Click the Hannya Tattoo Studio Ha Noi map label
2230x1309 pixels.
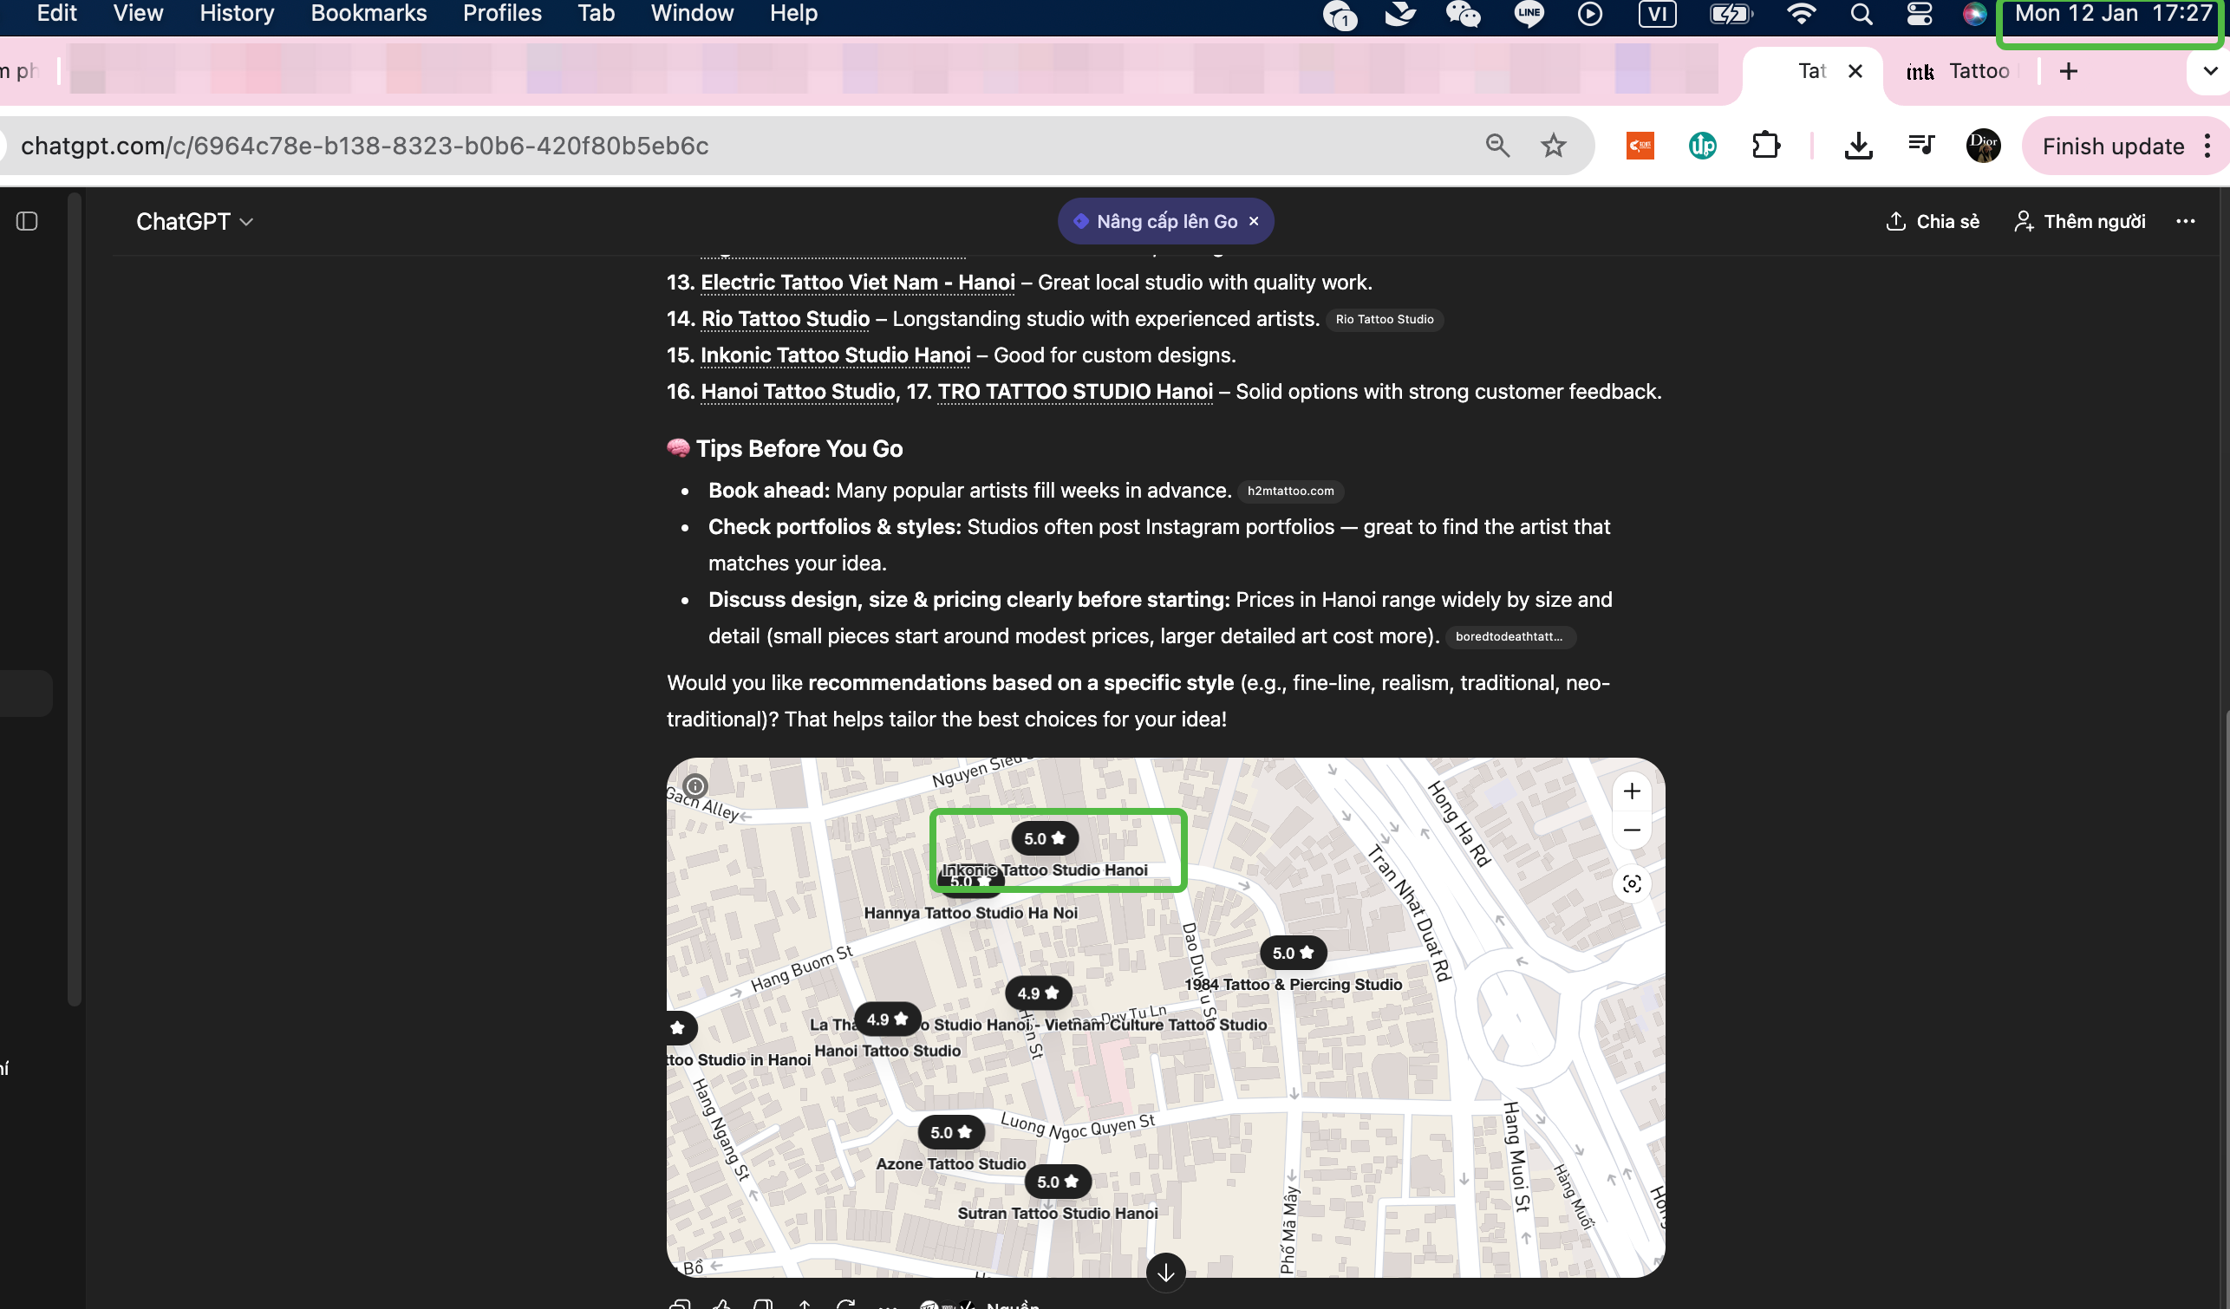coord(971,913)
